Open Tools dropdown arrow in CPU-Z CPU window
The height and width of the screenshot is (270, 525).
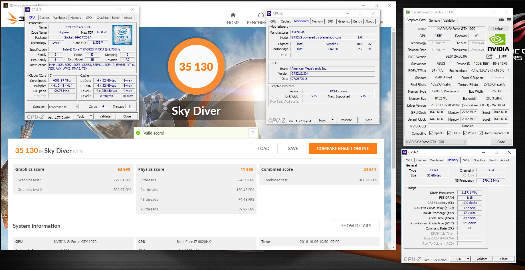pyautogui.click(x=91, y=116)
